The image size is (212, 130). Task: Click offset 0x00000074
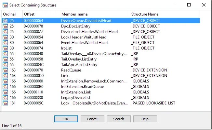[x=33, y=48]
